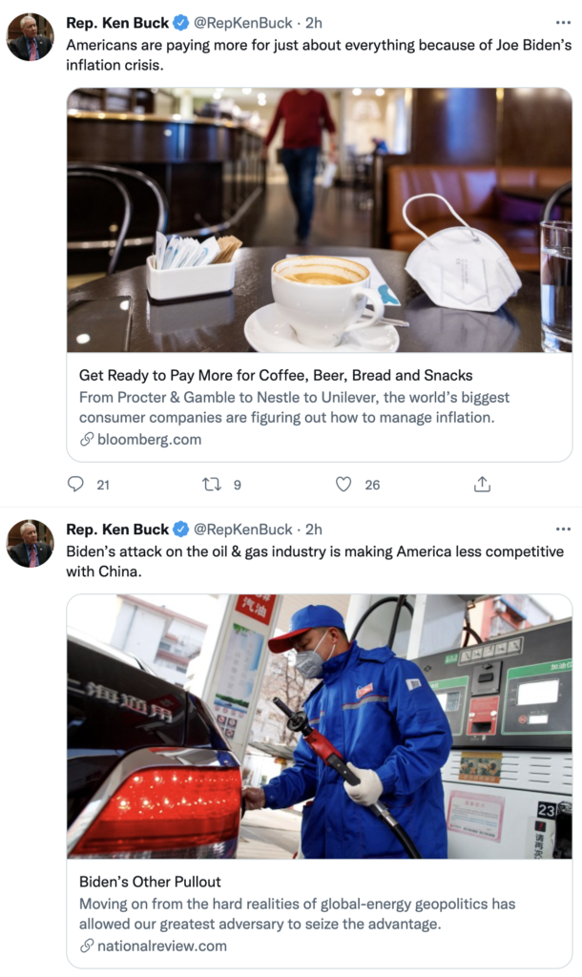Viewport: 582px width, 977px height.
Task: Click the verified badge on the second tweet
Action: [x=179, y=530]
